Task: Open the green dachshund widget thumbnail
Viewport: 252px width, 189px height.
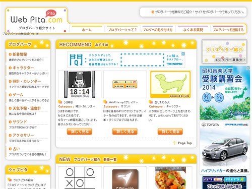Action: 170,84
